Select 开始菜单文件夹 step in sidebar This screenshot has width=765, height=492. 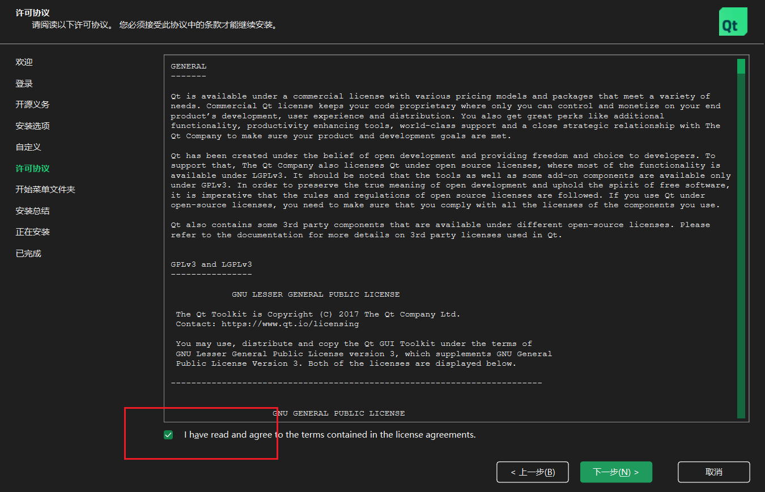pyautogui.click(x=45, y=190)
